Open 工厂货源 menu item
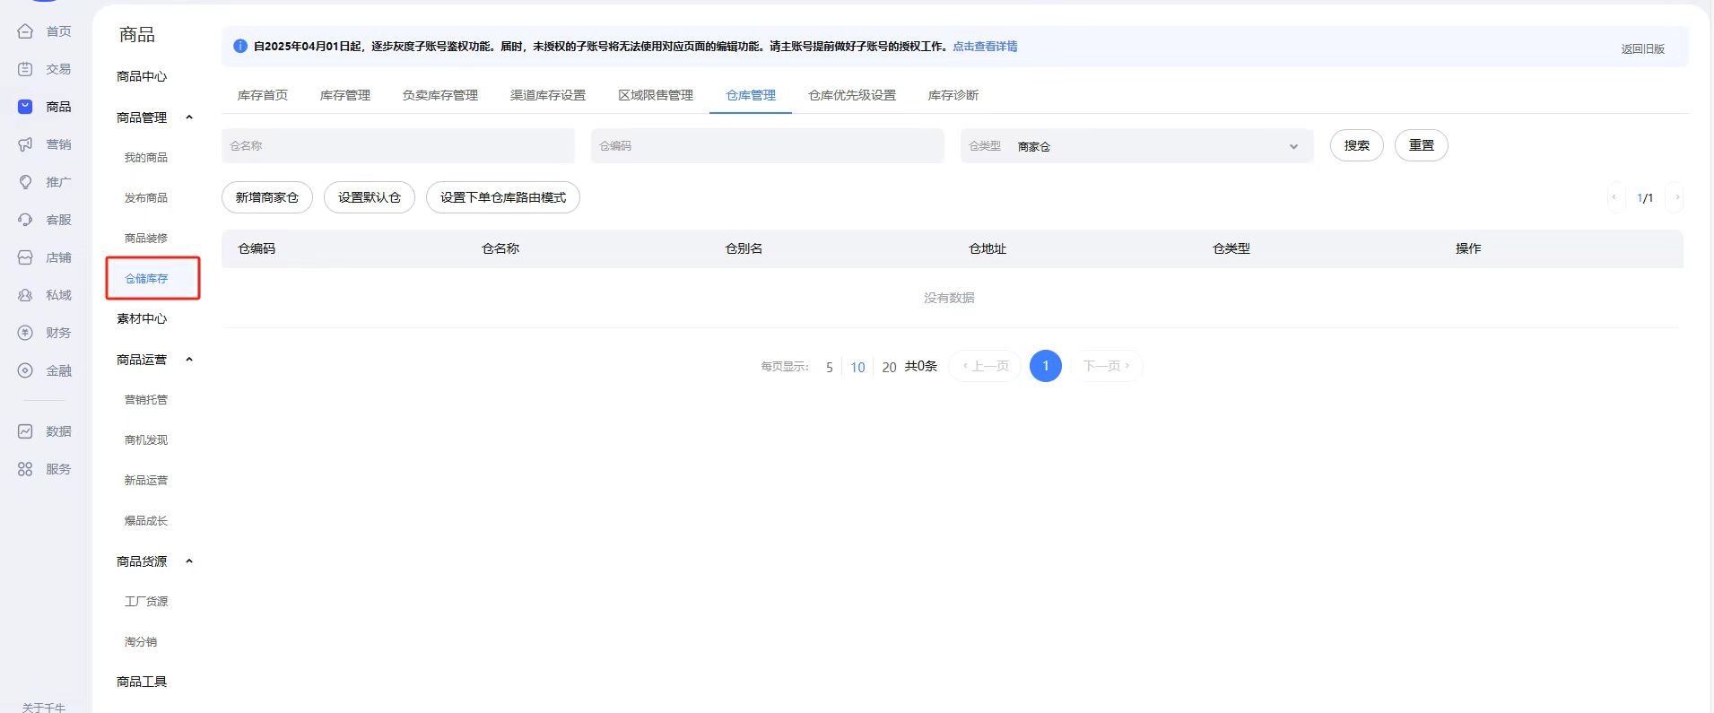This screenshot has width=1714, height=713. (x=146, y=602)
